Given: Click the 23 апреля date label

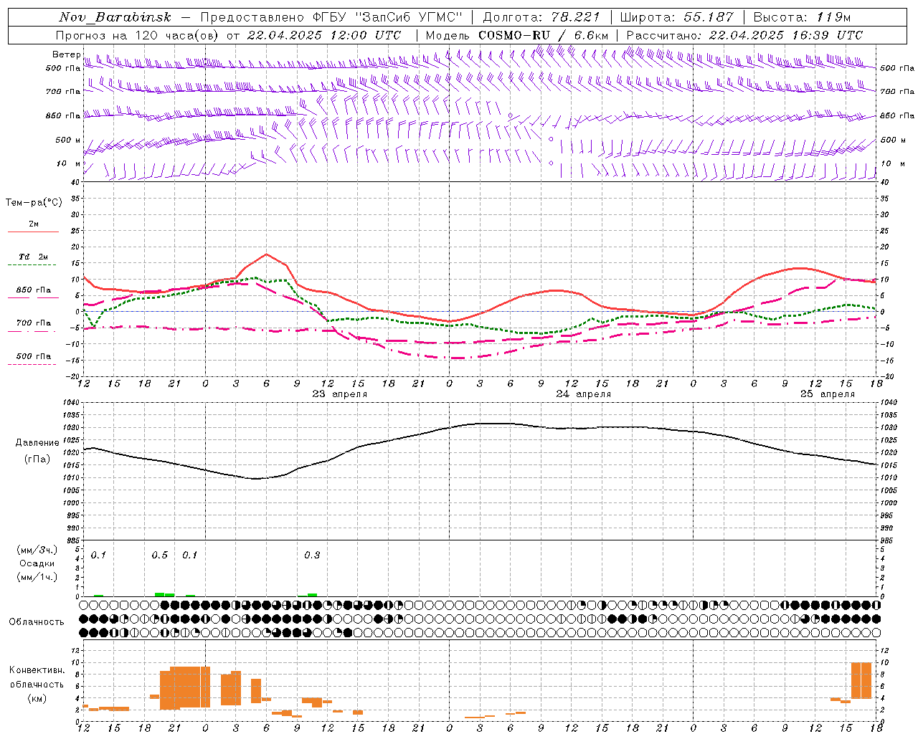Looking at the screenshot, I should point(340,394).
